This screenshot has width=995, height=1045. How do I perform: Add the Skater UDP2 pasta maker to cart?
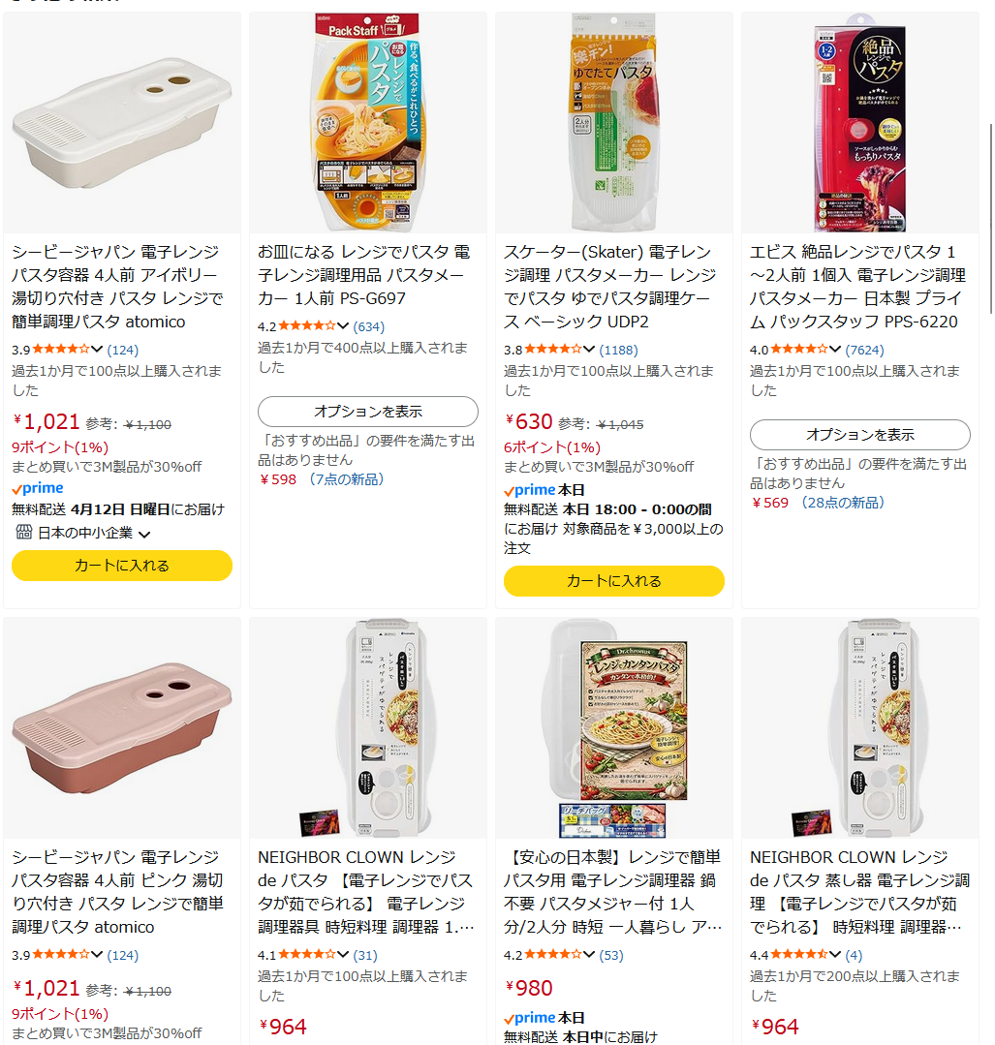point(614,580)
